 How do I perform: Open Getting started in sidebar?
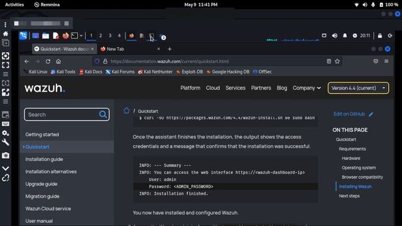coord(42,134)
